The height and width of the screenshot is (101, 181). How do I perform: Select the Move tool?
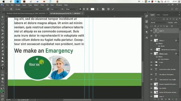point(3,17)
